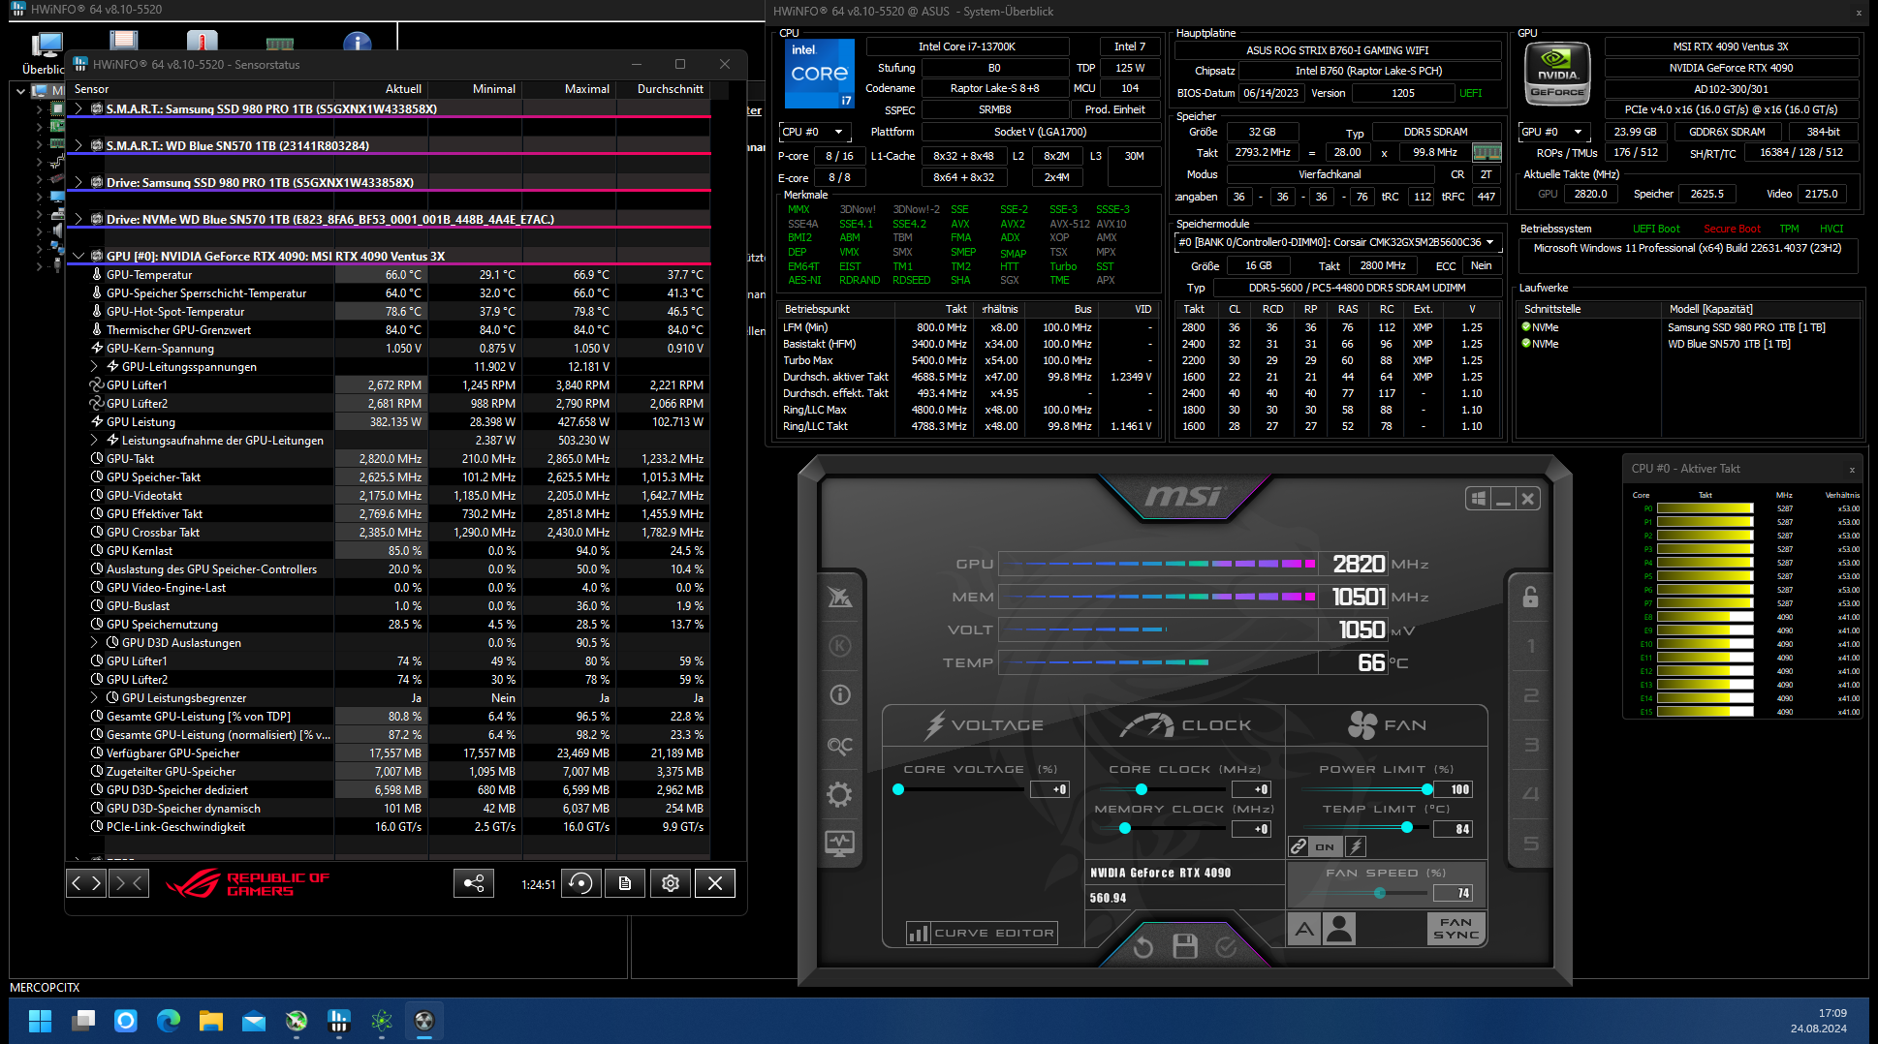This screenshot has width=1878, height=1044.
Task: Open Afterburner hardware monitor graph window
Action: (x=839, y=843)
